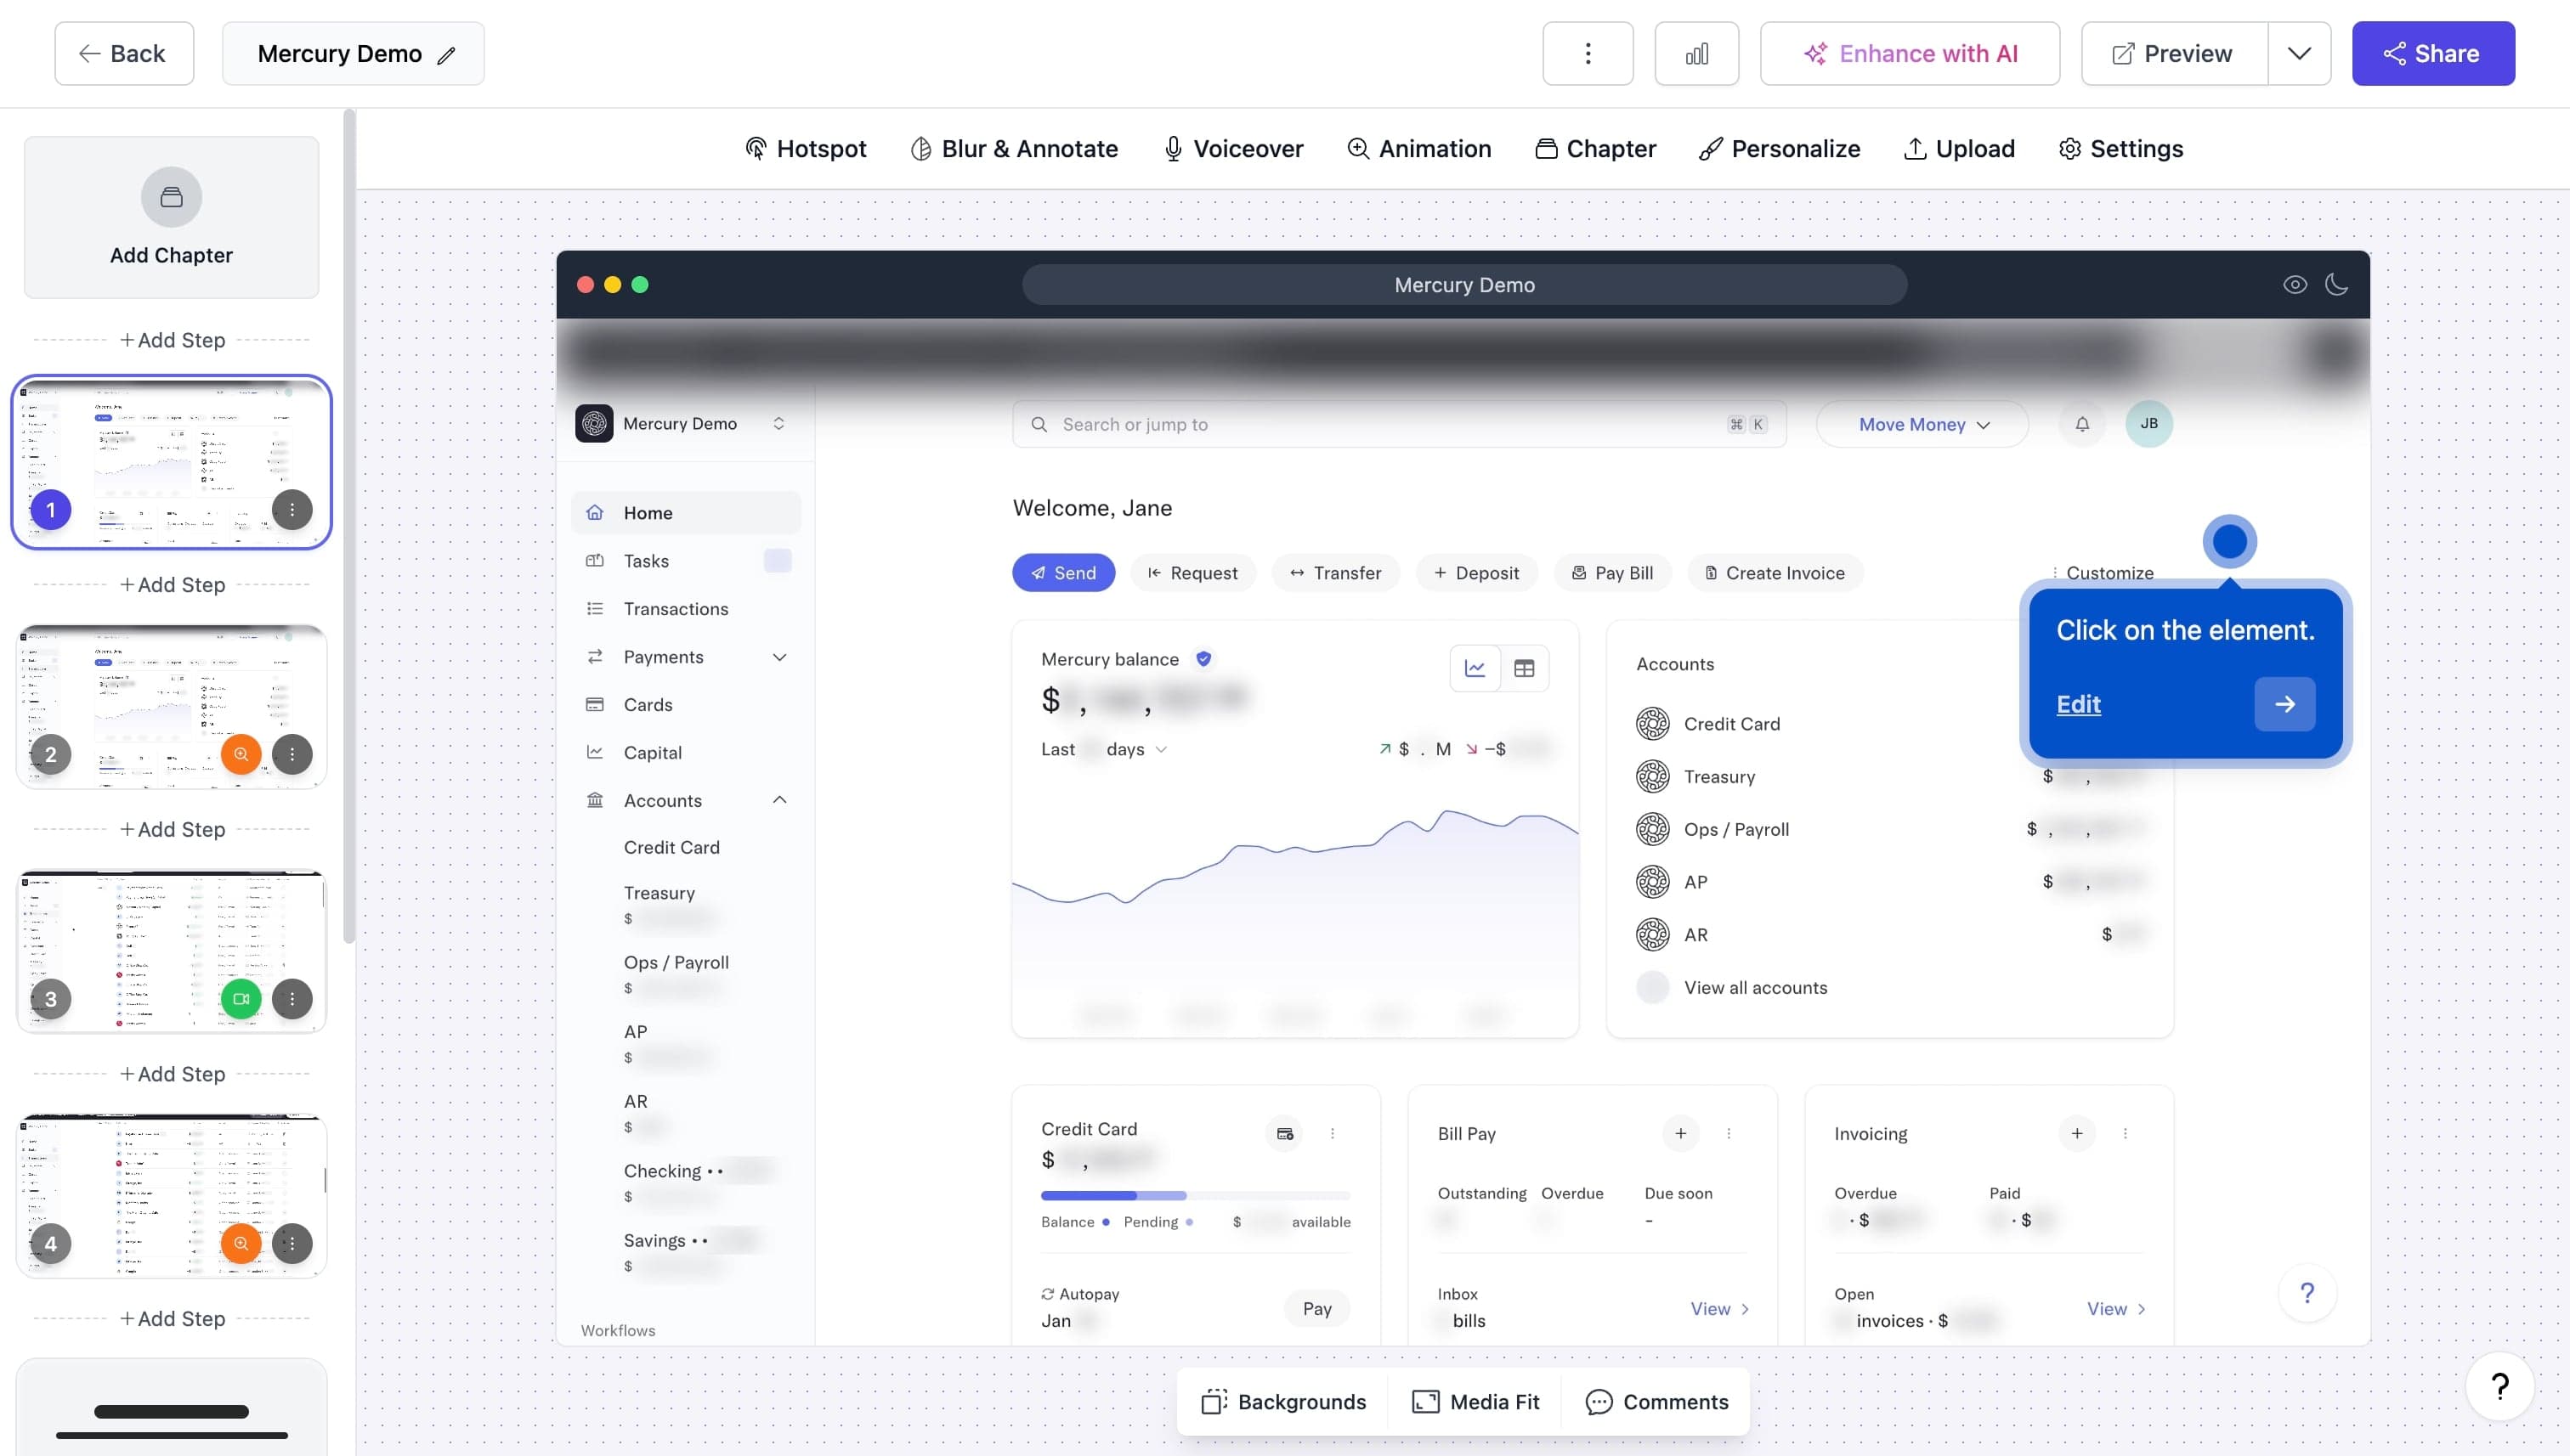Click the Search or jump to field
This screenshot has height=1456, width=2570.
(1400, 424)
